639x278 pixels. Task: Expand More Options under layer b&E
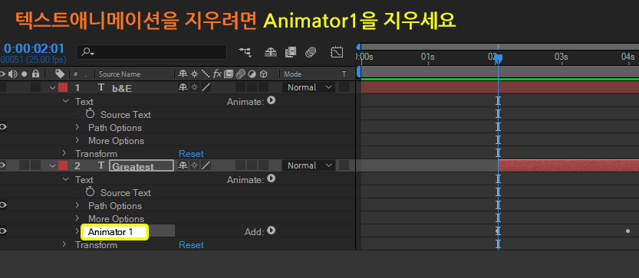[x=77, y=140]
